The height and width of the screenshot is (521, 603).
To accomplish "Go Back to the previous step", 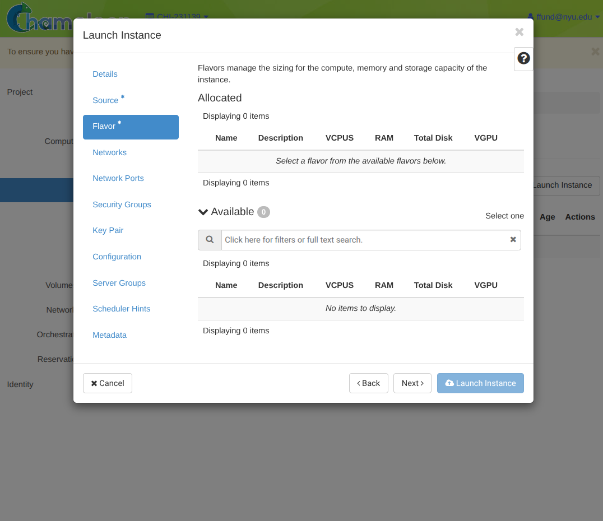I will click(368, 383).
